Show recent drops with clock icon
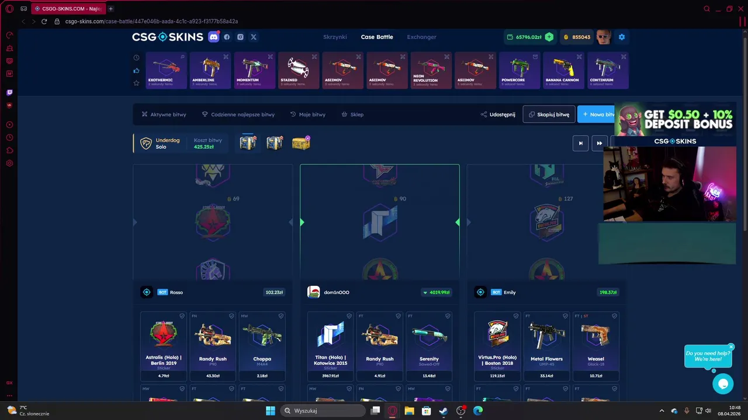The image size is (748, 420). pos(136,58)
